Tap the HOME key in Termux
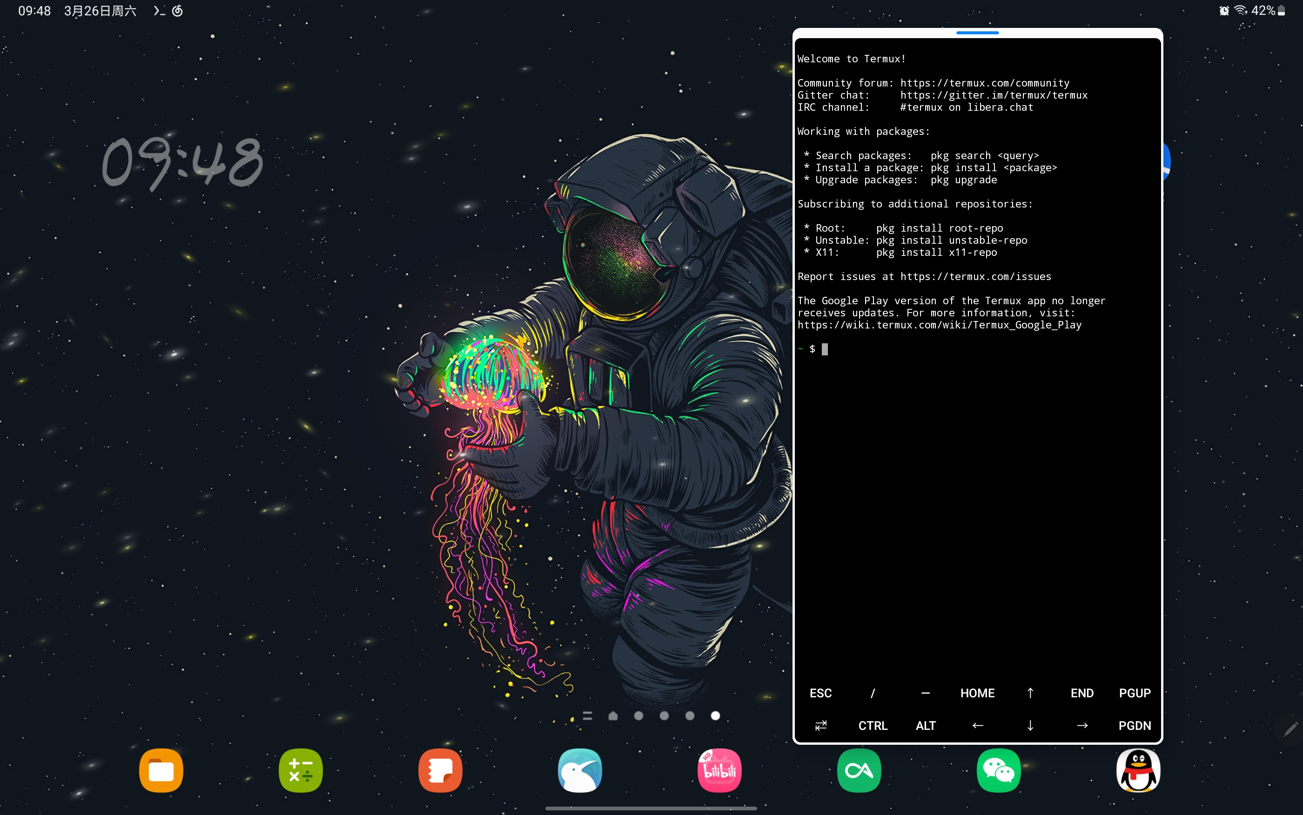1303x815 pixels. point(977,693)
